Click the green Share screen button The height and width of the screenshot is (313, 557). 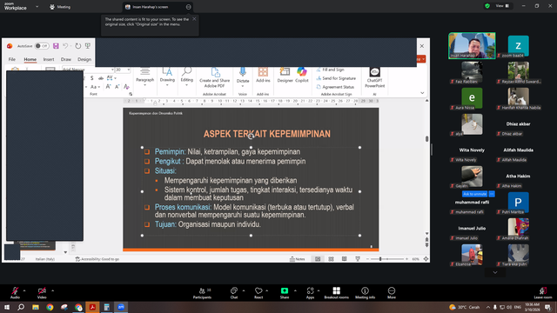pyautogui.click(x=285, y=293)
